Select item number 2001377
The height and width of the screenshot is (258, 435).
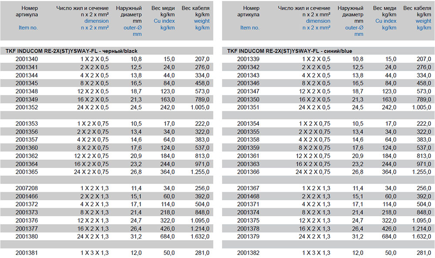click(27, 228)
